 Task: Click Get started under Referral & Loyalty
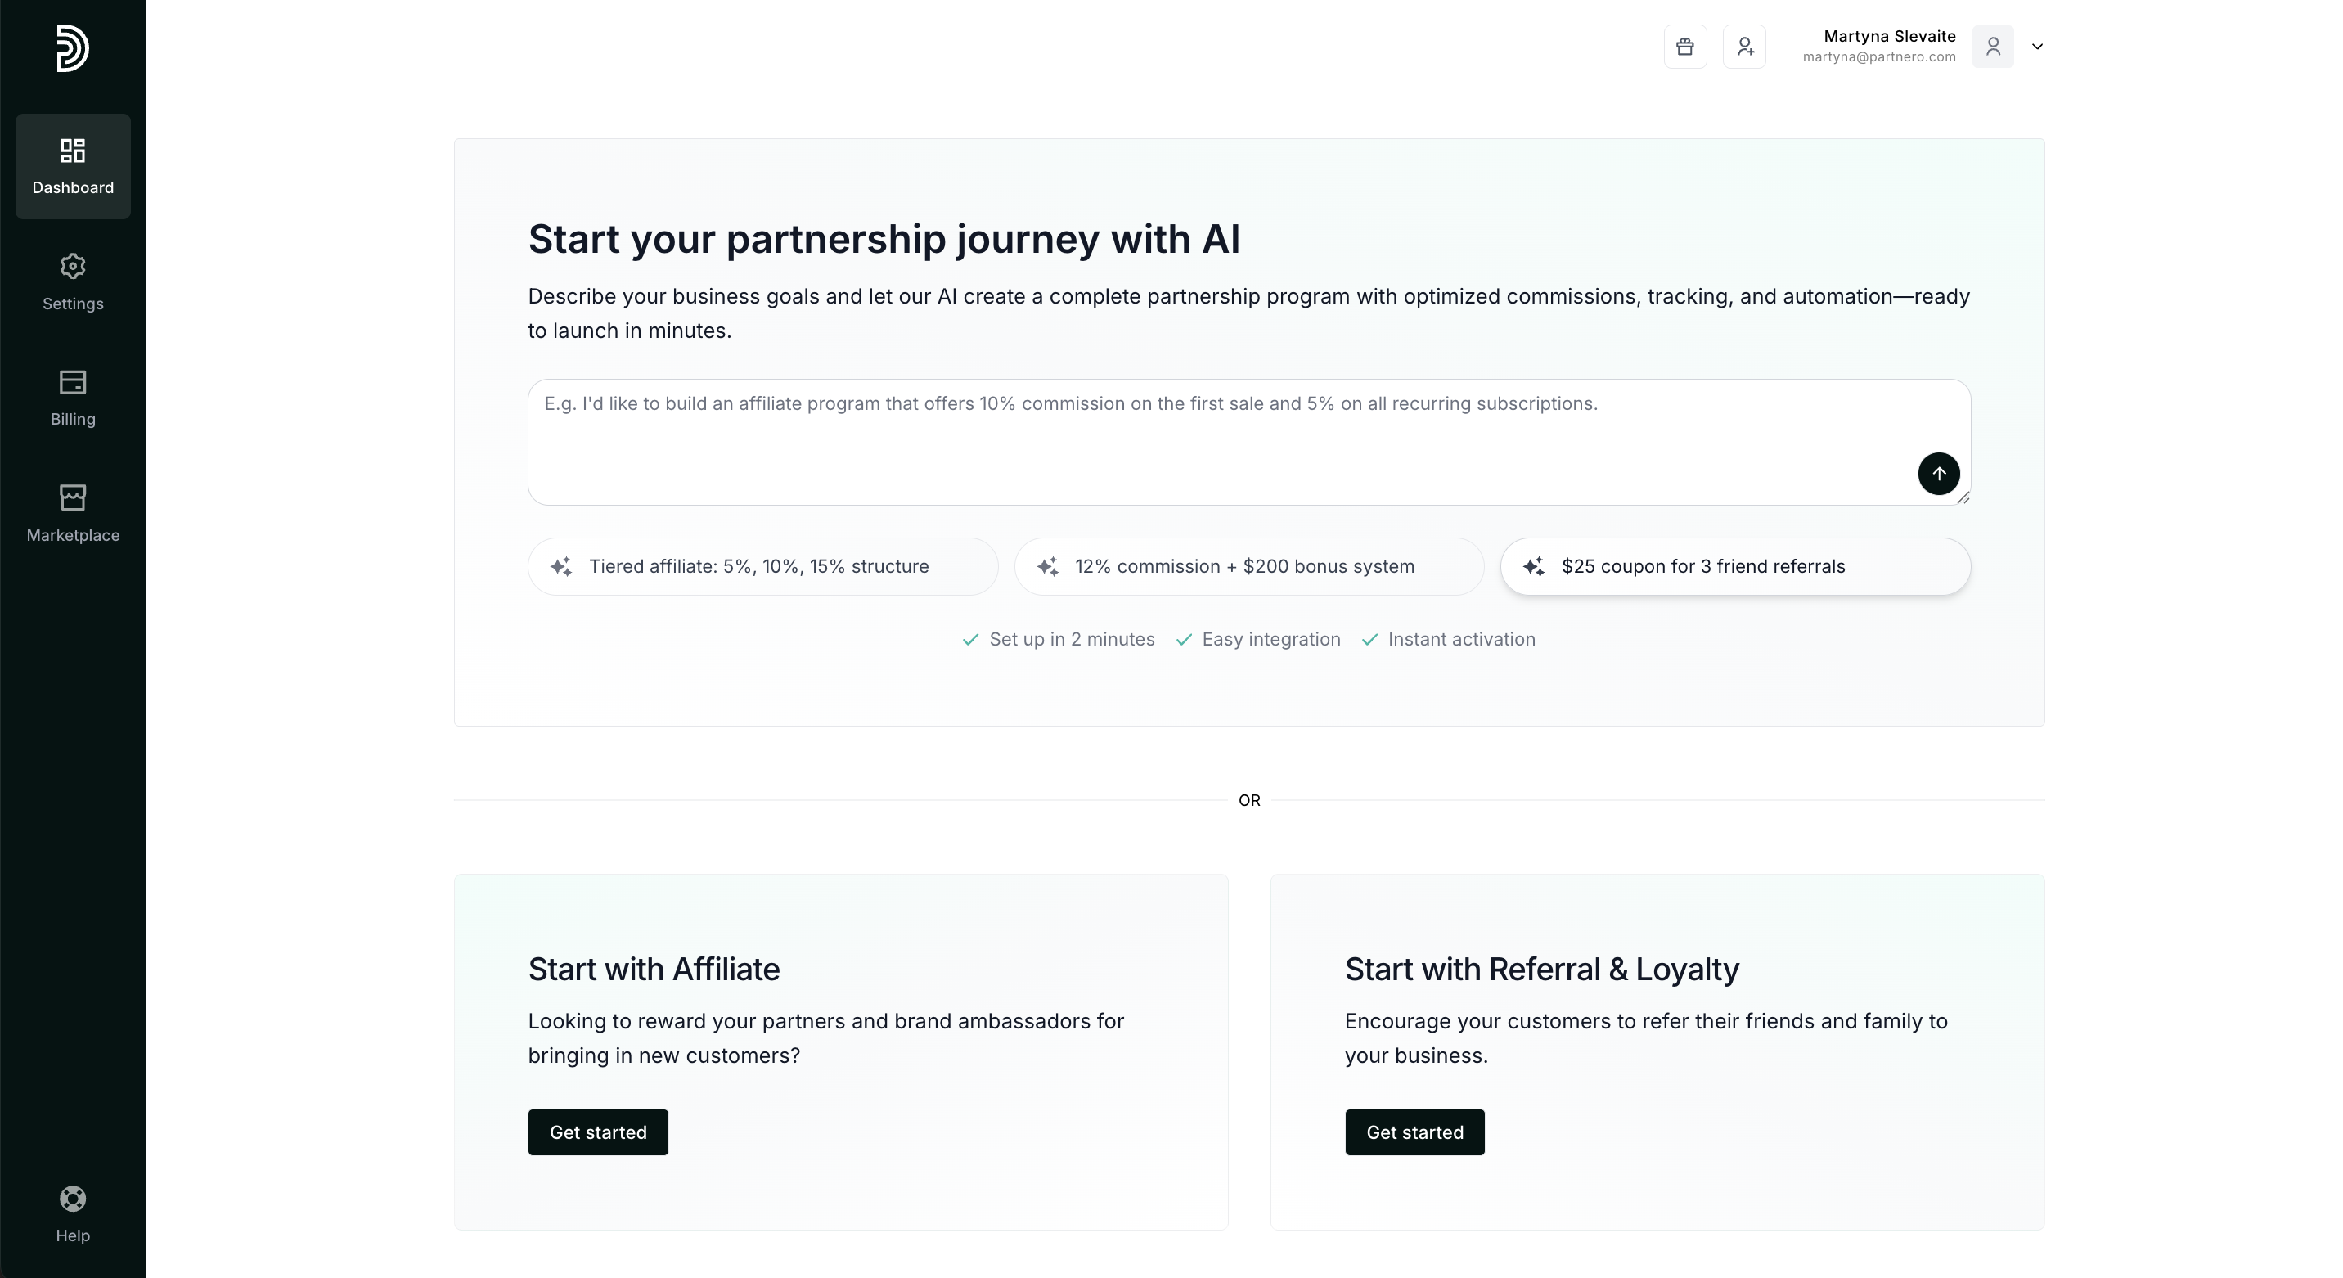(x=1414, y=1132)
